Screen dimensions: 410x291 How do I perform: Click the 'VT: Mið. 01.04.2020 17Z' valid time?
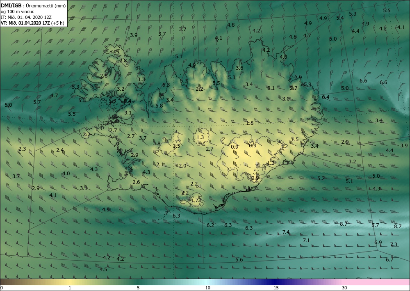pyautogui.click(x=25, y=23)
